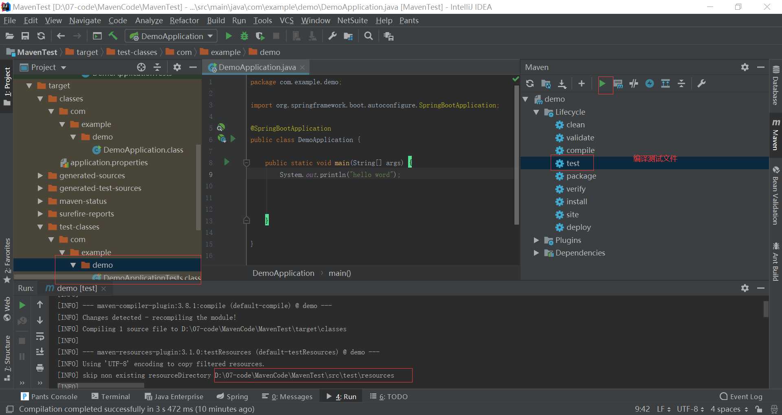Image resolution: width=782 pixels, height=415 pixels.
Task: Click Download Sources Maven icon
Action: 562,83
